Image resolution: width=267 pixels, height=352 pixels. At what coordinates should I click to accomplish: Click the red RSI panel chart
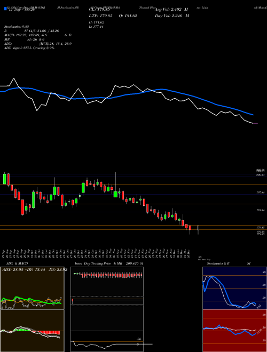click(234, 331)
